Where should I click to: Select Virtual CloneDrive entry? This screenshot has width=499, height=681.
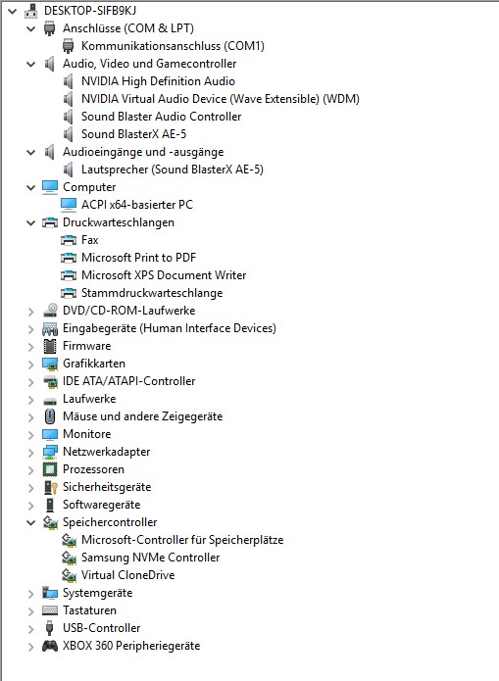[127, 575]
